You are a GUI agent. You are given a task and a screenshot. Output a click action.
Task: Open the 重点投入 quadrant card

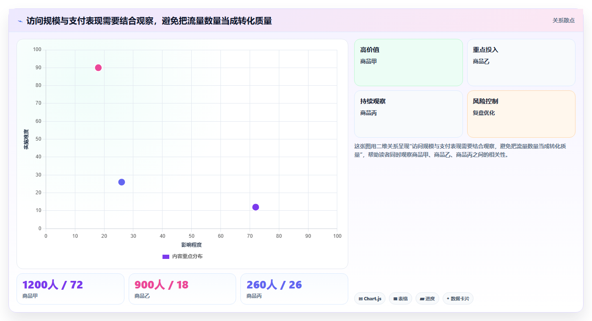[x=521, y=63]
